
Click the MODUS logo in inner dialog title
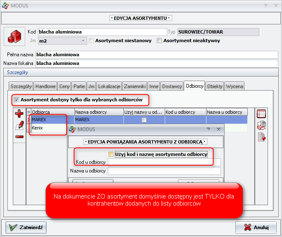pyautogui.click(x=72, y=129)
